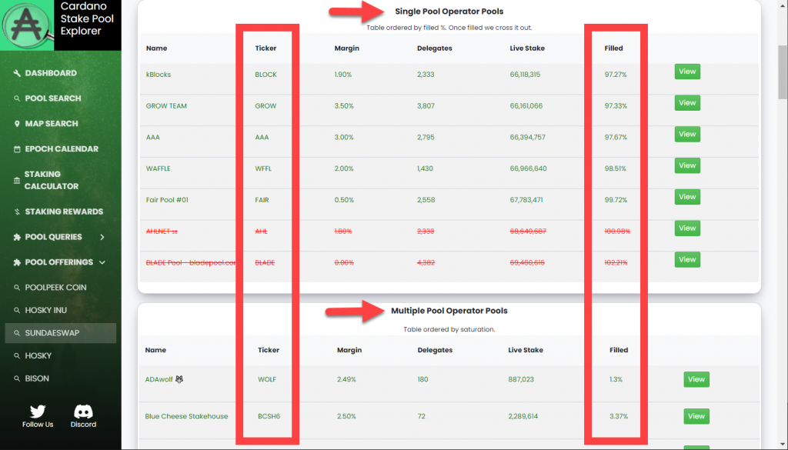Click the Blue Cheese Stakehouse name
Image resolution: width=788 pixels, height=450 pixels.
[186, 416]
